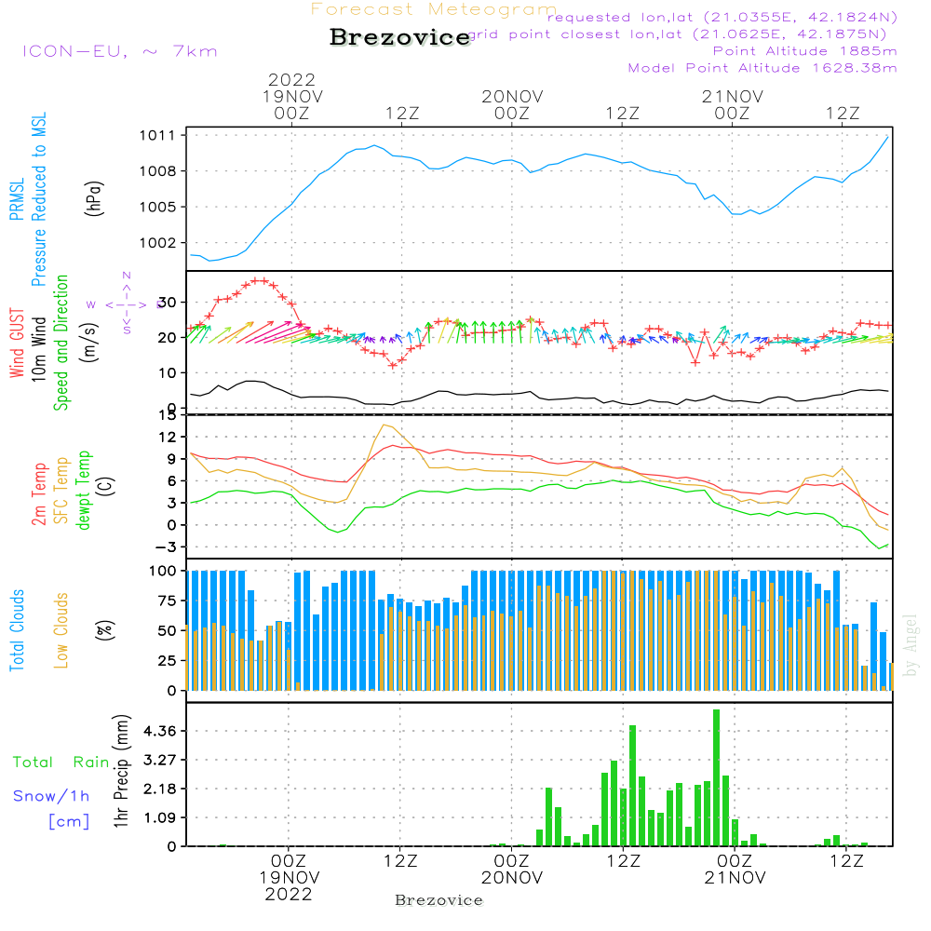Viewport: 931px width, 931px height.
Task: Click the "1hr Precip (mm)" axis label
Action: (121, 771)
